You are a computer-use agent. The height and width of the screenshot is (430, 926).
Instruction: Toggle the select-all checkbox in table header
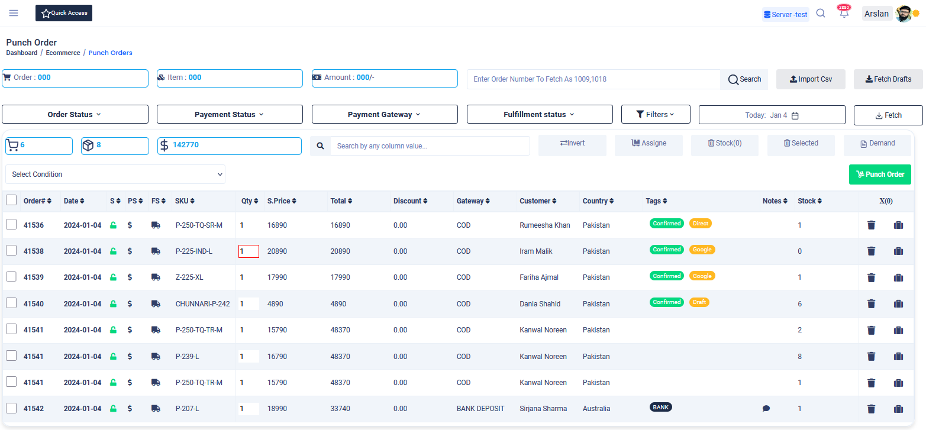(11, 201)
